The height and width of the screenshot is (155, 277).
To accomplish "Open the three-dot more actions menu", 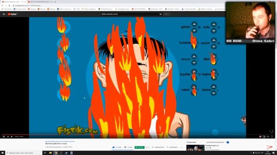I will coord(182,147).
